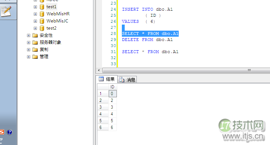Click the test1 database icon
270x145 pixels.
pyautogui.click(x=42, y=7)
